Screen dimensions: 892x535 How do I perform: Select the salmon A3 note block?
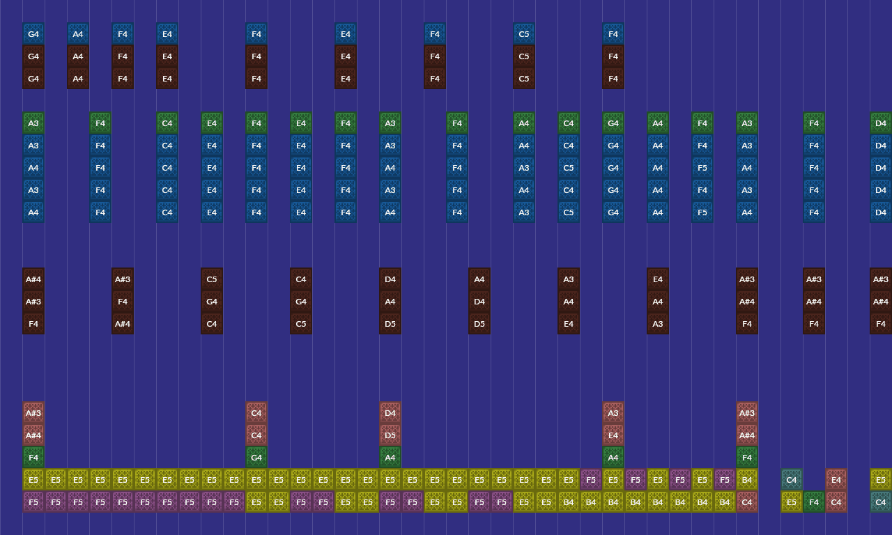pyautogui.click(x=613, y=413)
